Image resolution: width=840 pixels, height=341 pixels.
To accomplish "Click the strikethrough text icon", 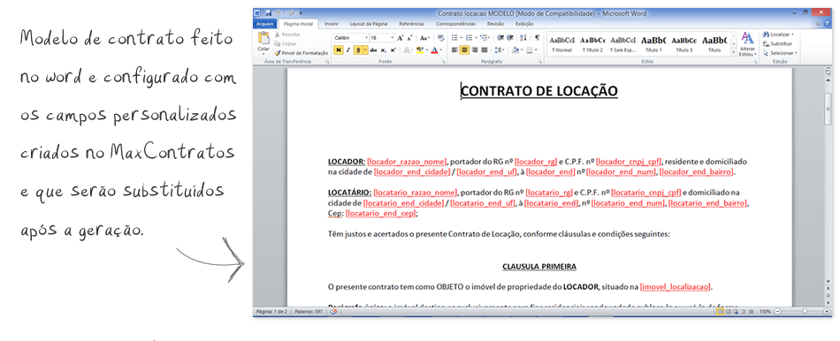I will point(373,49).
